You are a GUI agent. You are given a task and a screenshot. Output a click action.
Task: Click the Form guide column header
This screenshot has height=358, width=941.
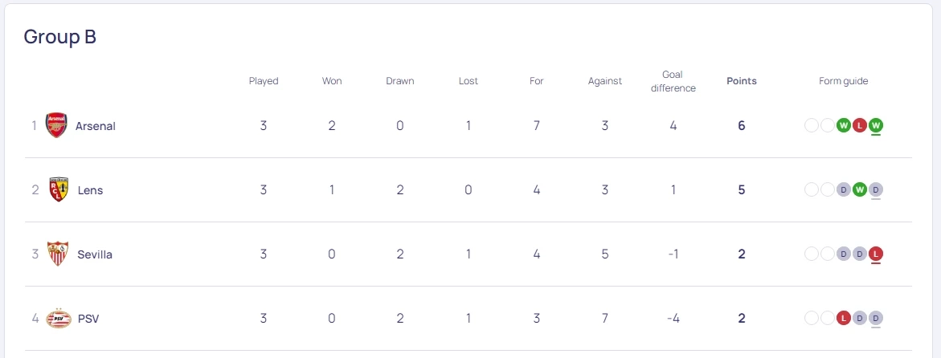point(844,81)
